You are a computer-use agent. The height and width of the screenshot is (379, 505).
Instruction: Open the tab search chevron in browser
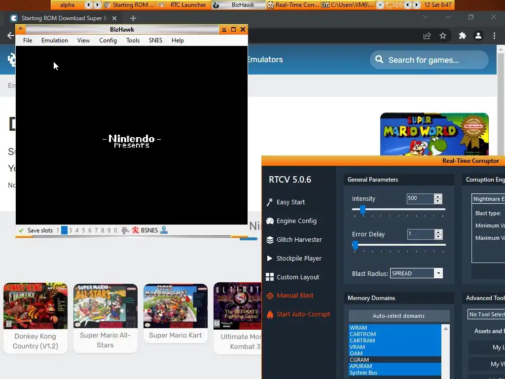click(426, 17)
